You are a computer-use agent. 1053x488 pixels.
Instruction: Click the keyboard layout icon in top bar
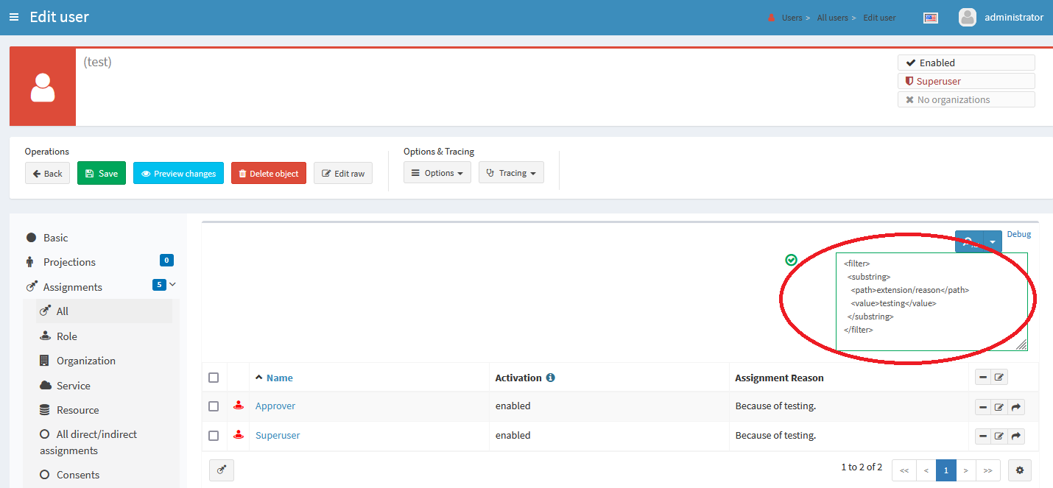point(930,18)
